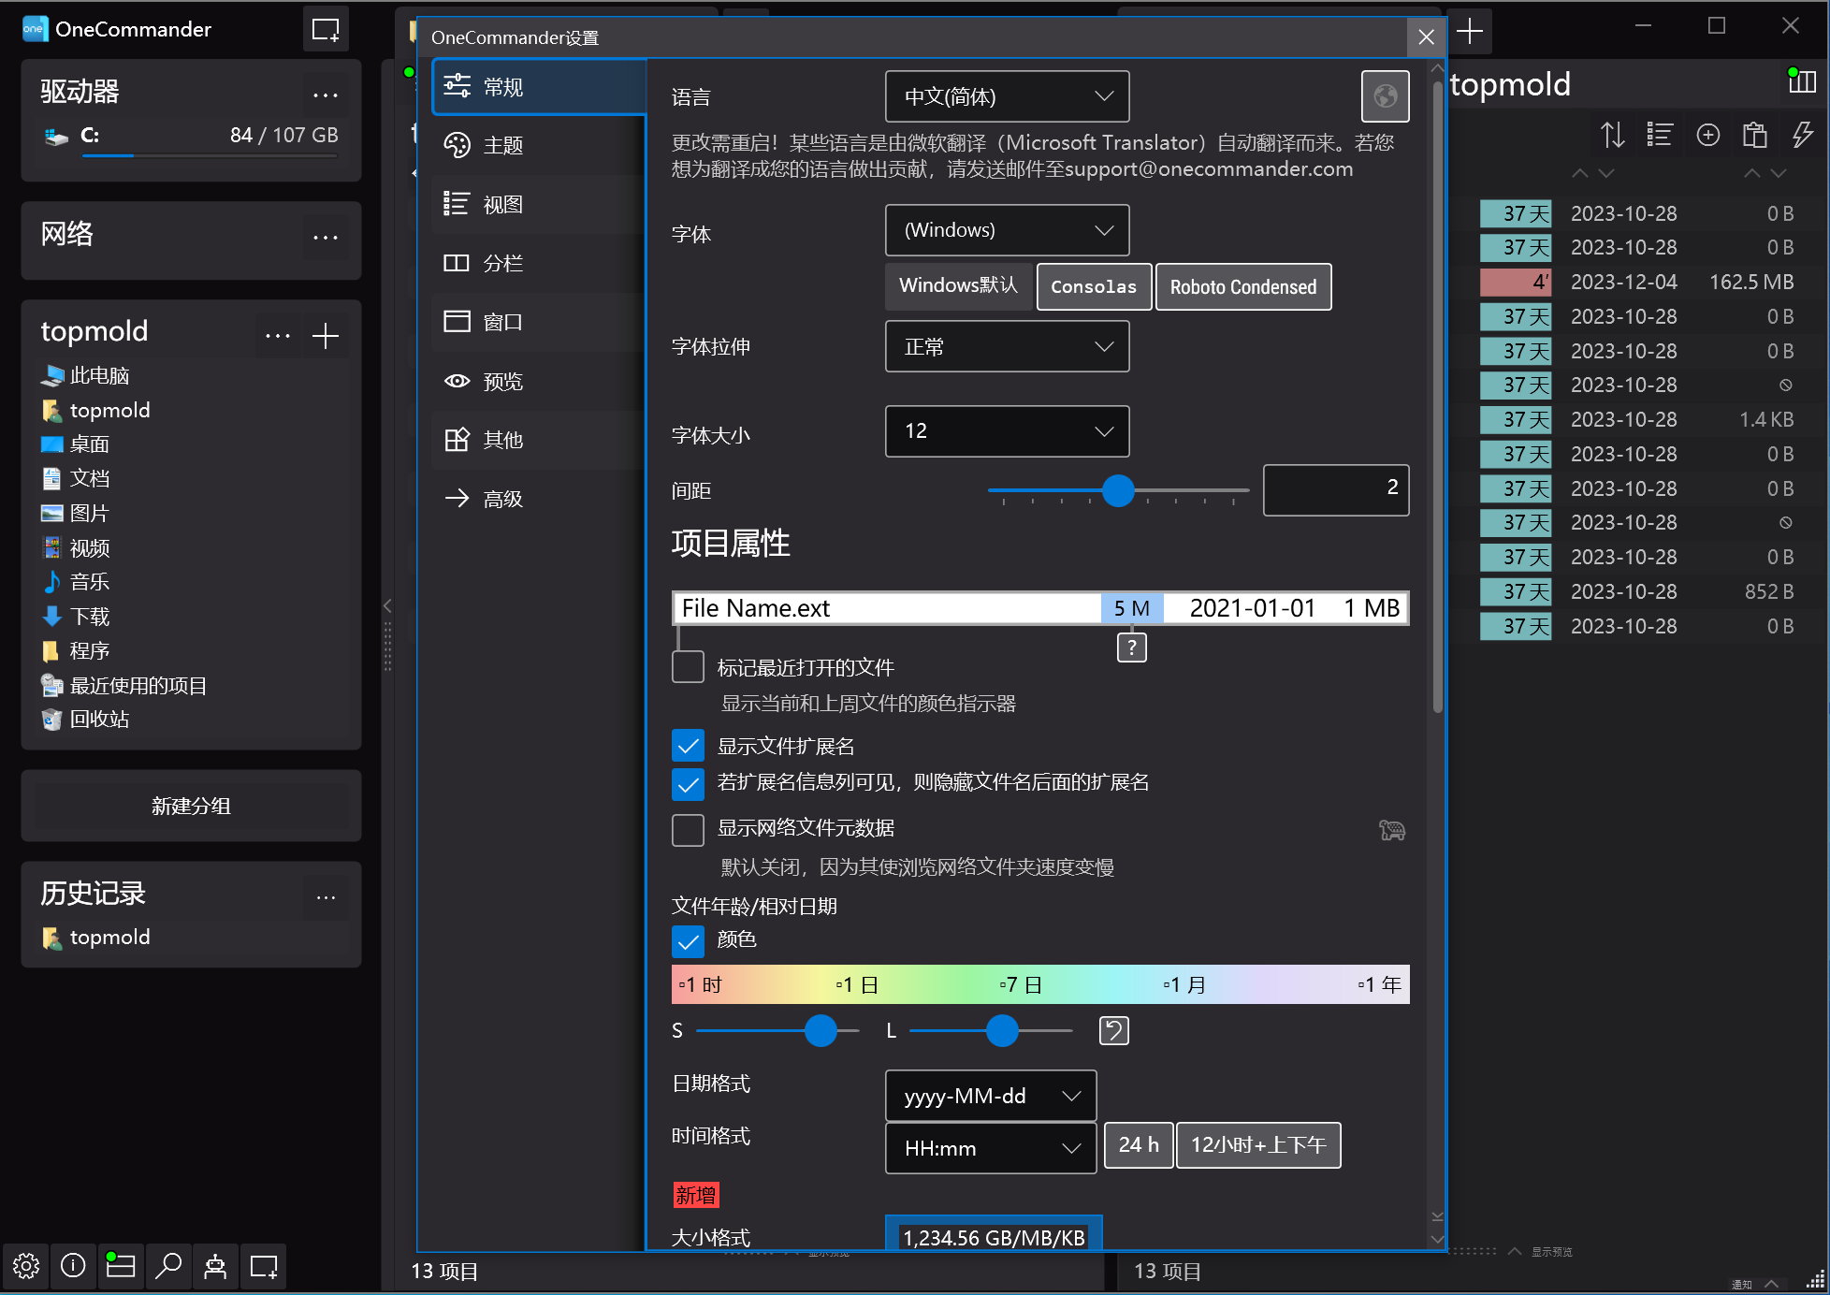Switch to the 其他 settings tab
The width and height of the screenshot is (1830, 1295).
[x=539, y=440]
